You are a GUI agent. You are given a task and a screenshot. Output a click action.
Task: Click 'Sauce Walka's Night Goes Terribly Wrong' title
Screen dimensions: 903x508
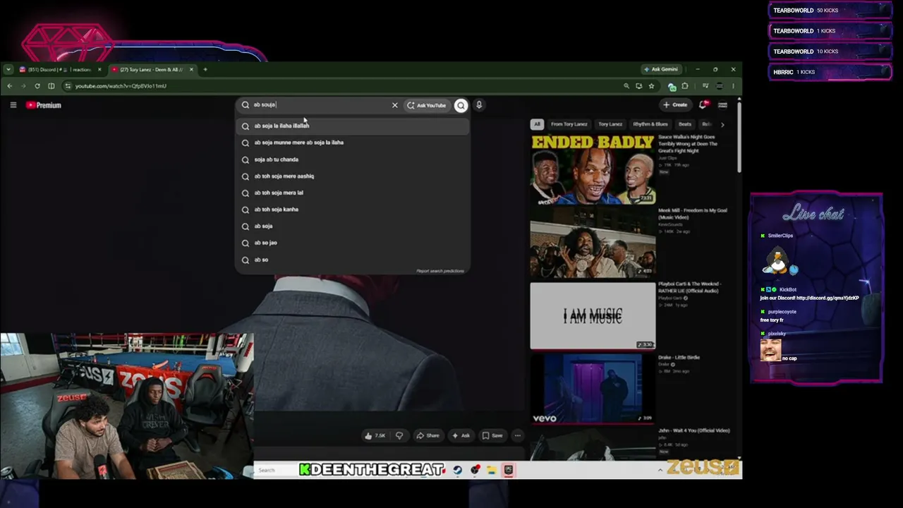(688, 144)
